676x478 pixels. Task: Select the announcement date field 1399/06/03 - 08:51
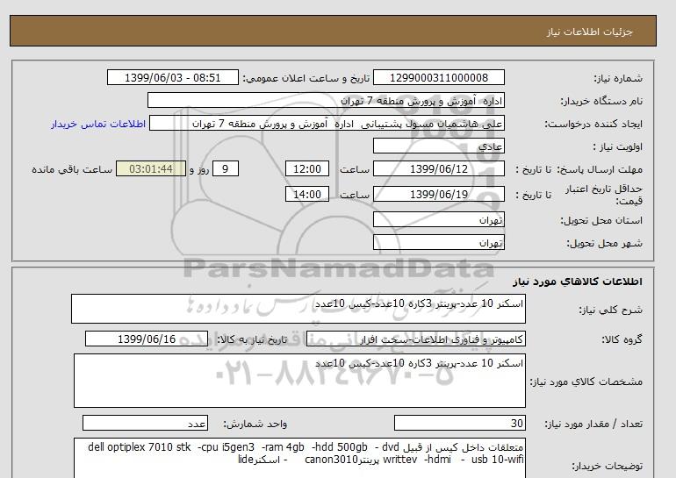pos(172,77)
